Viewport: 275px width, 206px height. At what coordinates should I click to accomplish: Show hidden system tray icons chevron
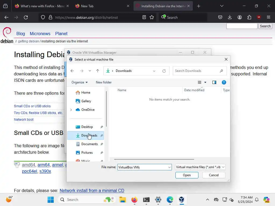pyautogui.click(x=208, y=200)
